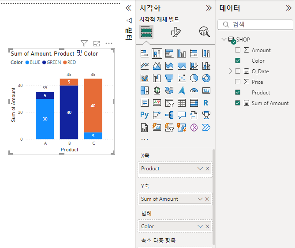
Task: Select the donut chart visual
Action: pyautogui.click(x=206, y=78)
